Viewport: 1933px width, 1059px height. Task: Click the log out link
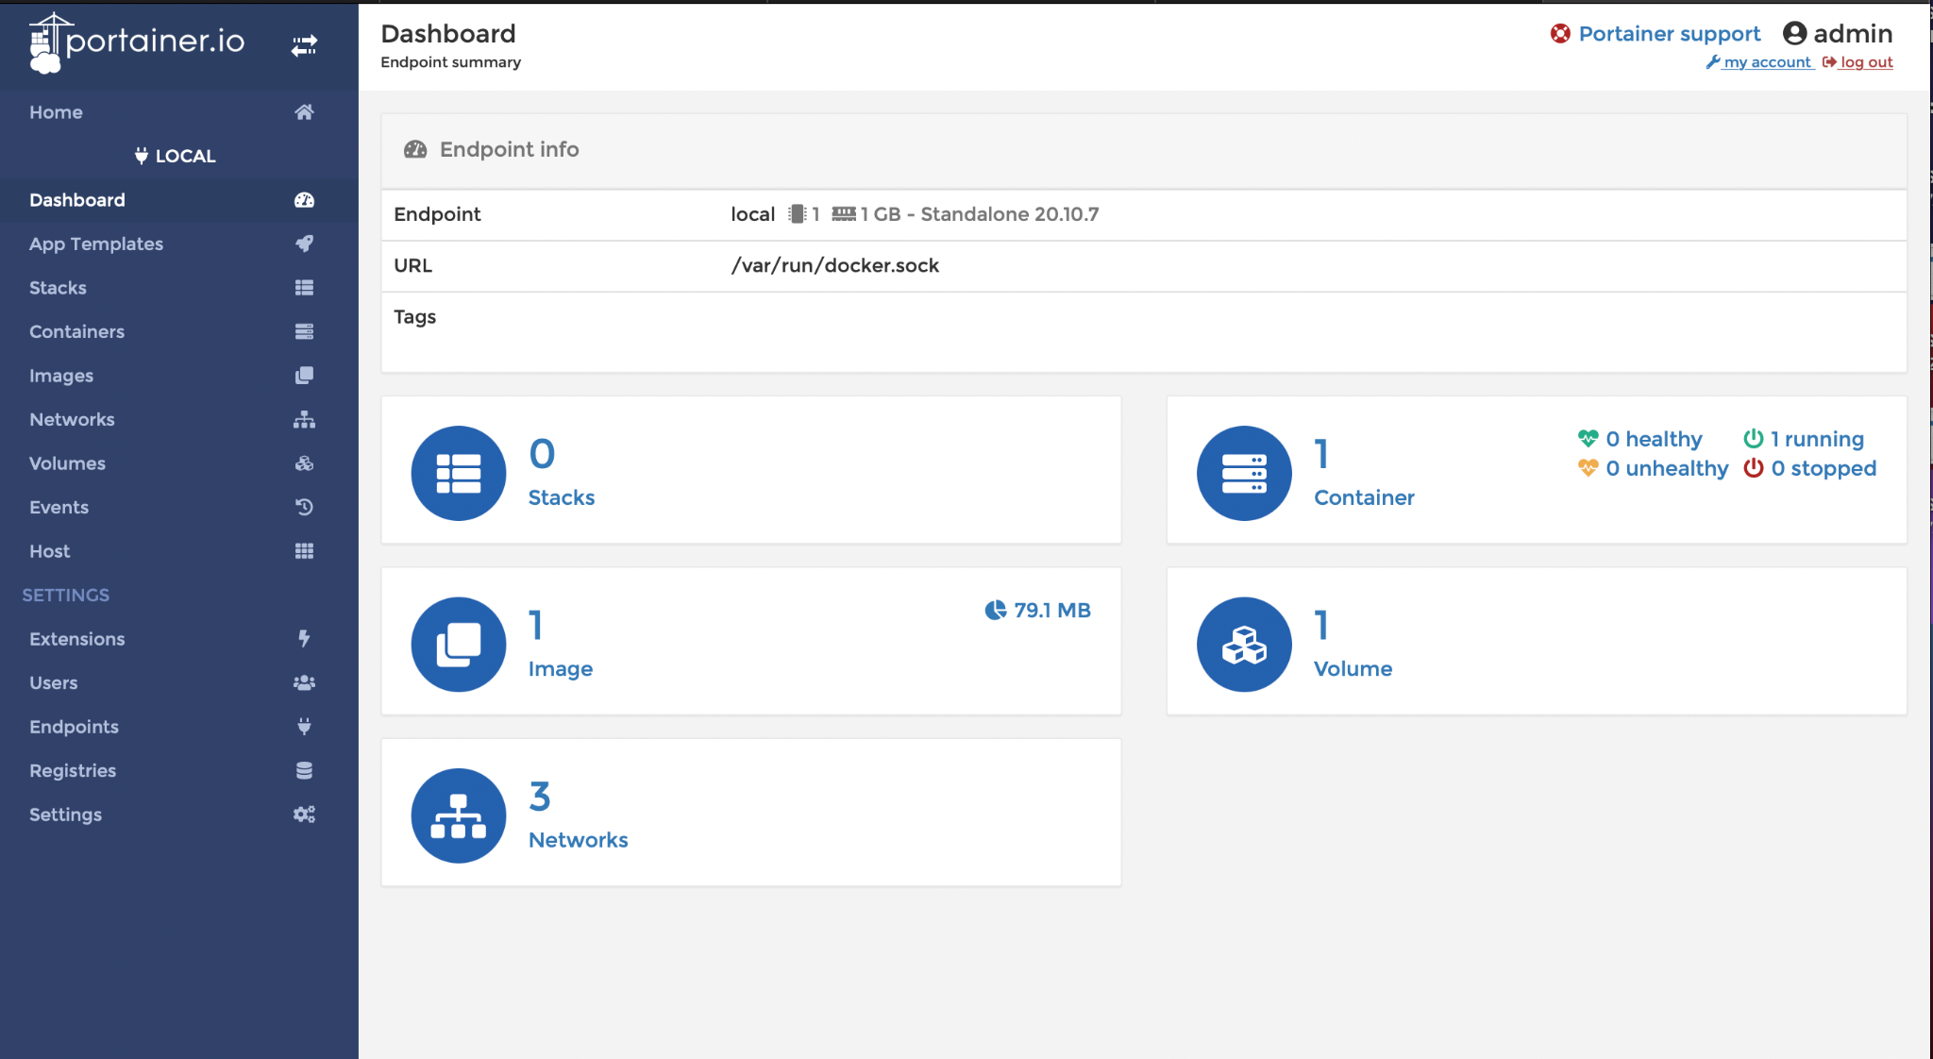(1866, 62)
